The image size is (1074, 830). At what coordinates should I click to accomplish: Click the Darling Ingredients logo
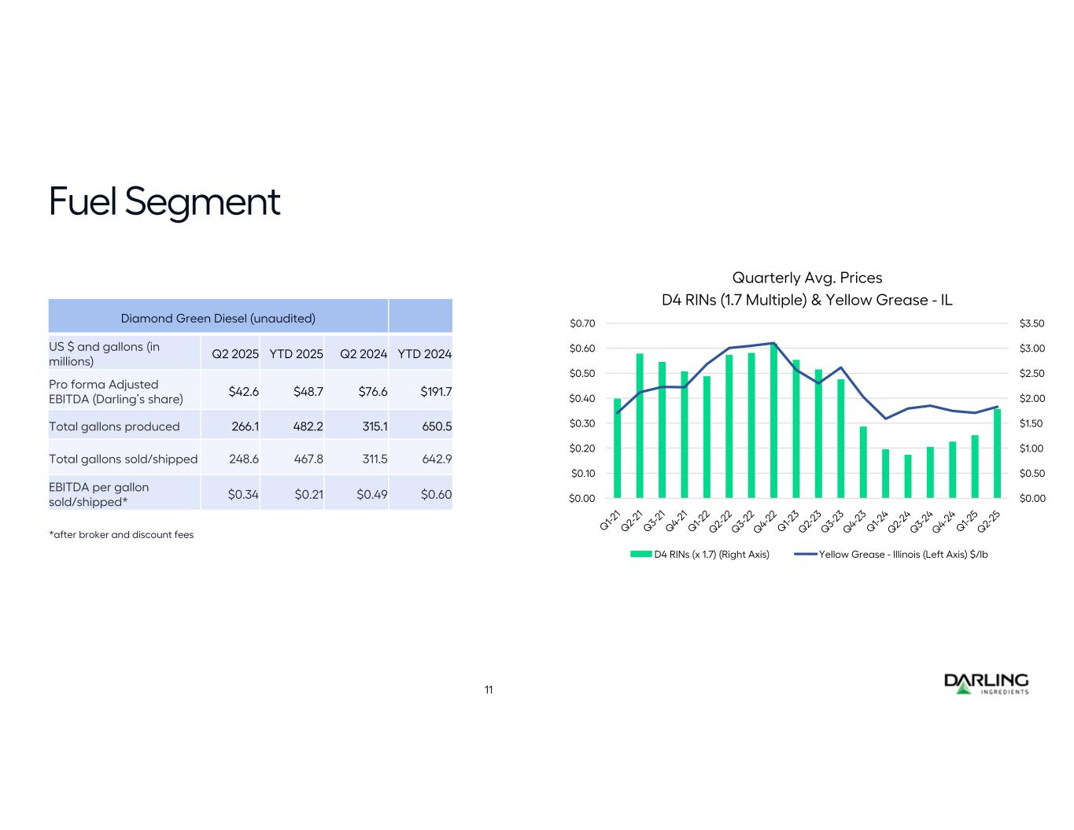pos(986,684)
